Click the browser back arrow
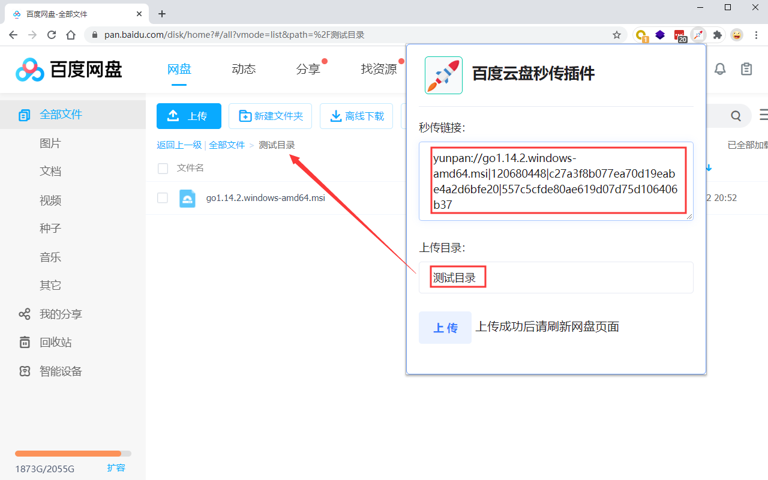The height and width of the screenshot is (480, 768). (x=13, y=35)
